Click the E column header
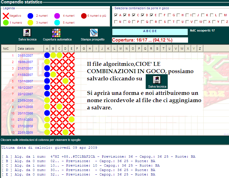 point(72,49)
